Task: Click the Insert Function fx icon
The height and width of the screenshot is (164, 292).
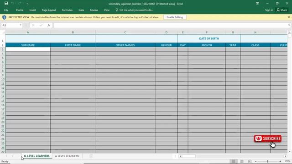Action: (49, 25)
